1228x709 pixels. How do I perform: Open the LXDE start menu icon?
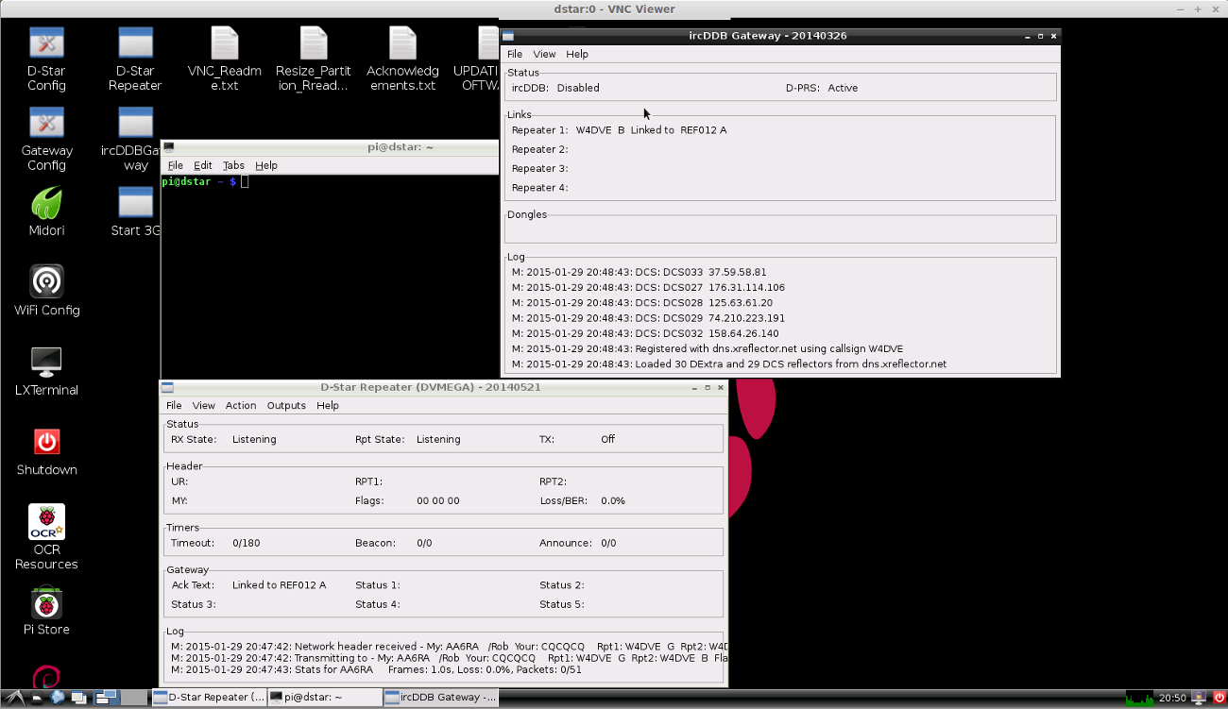[14, 698]
